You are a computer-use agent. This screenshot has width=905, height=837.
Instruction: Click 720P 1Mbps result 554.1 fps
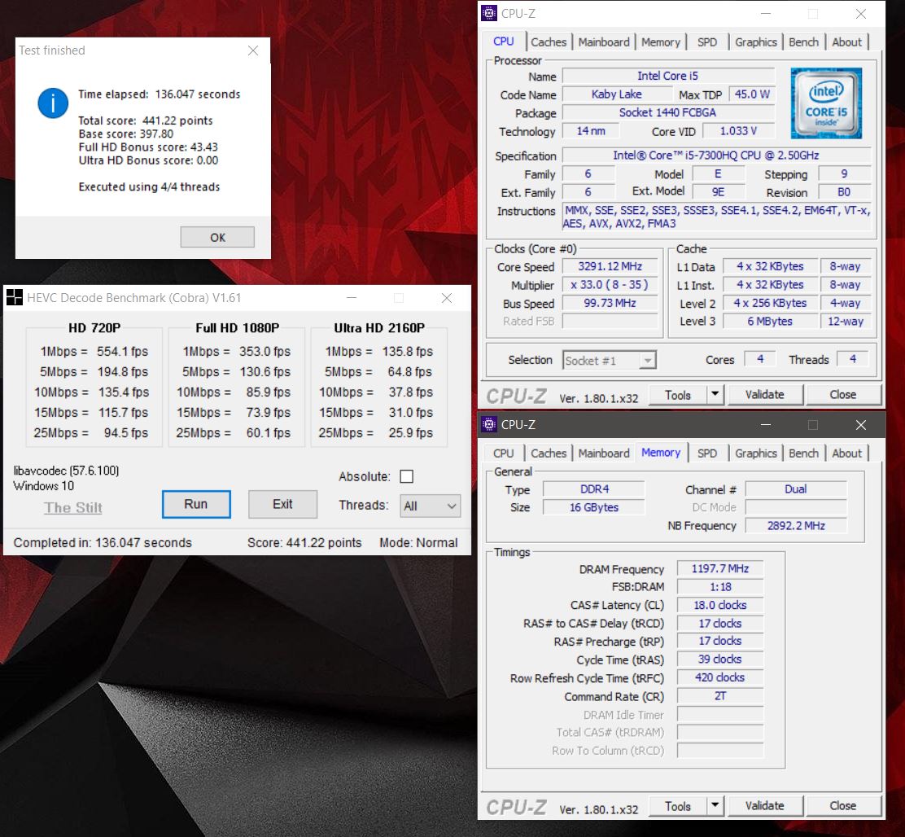click(x=122, y=352)
